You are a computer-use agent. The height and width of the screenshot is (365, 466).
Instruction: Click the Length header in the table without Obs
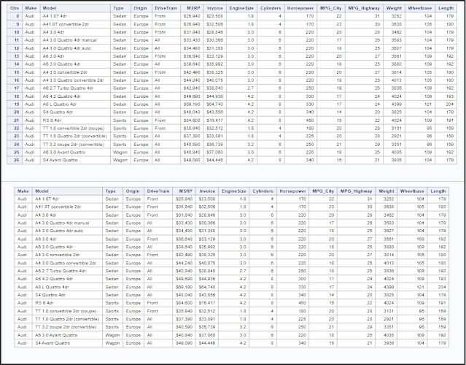[438, 191]
